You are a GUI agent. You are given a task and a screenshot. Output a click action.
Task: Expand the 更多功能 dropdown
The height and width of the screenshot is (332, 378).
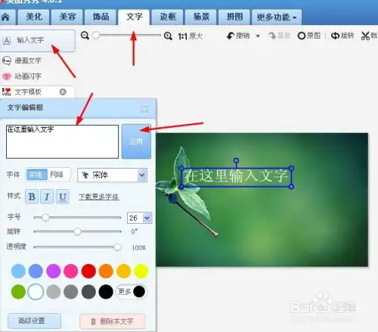pos(277,17)
